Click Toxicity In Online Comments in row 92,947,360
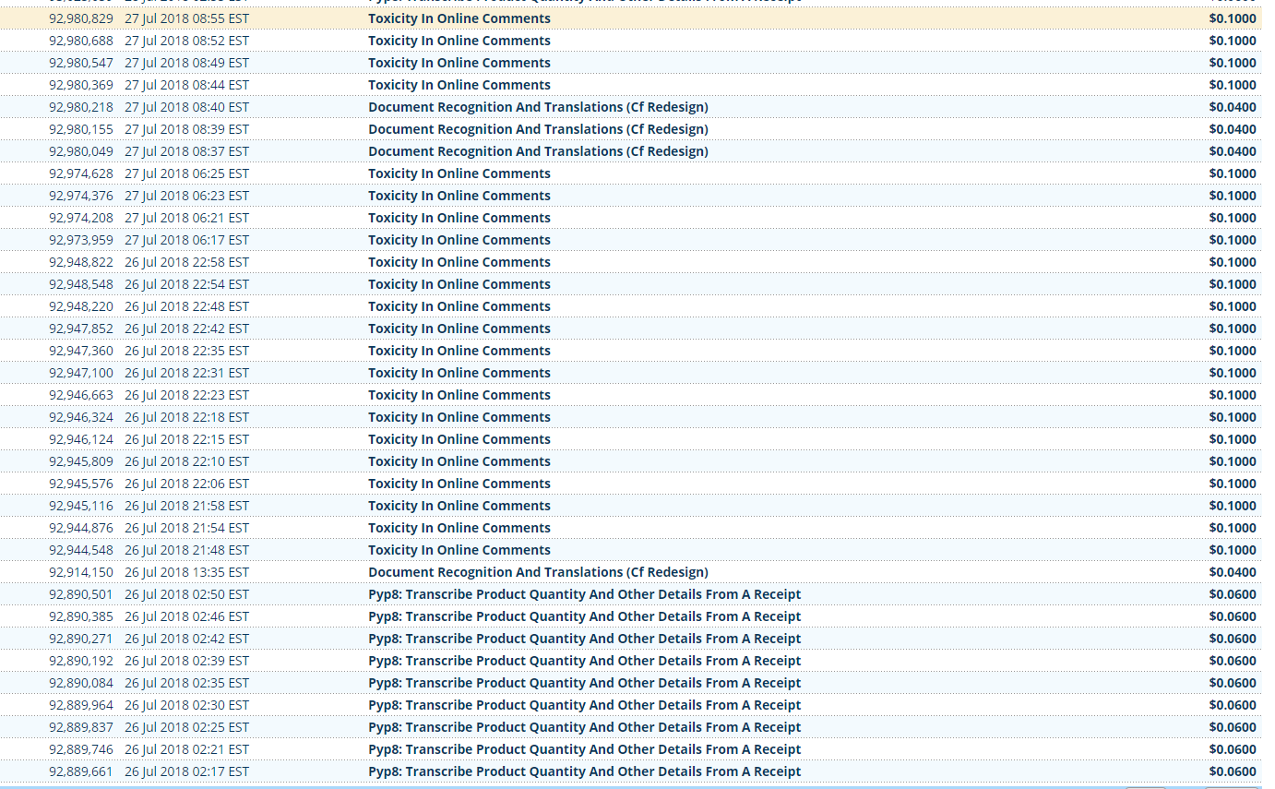The image size is (1275, 789). click(459, 351)
